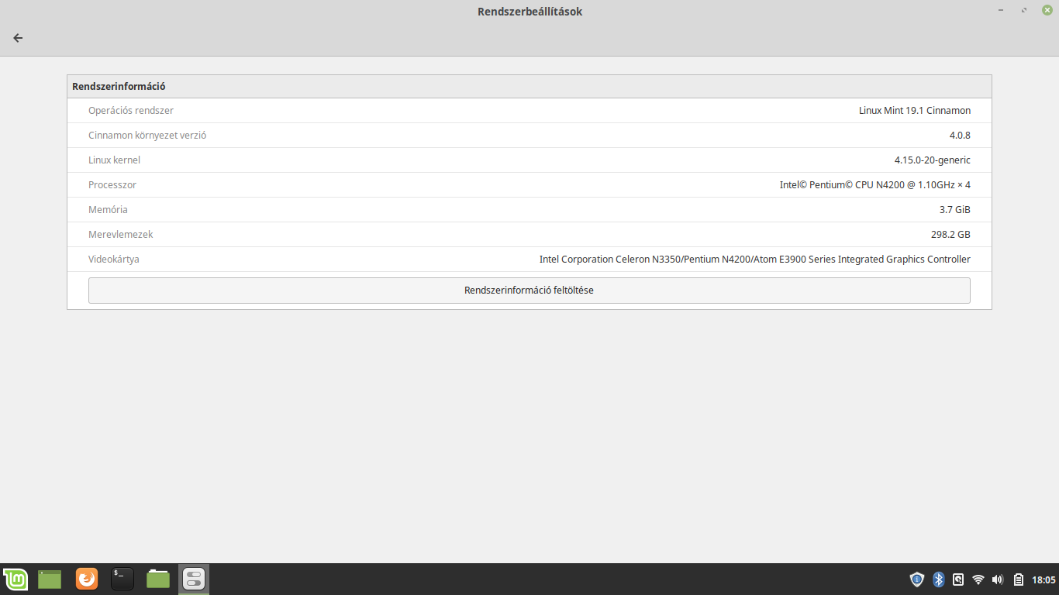Click the Operációs rendszer label

click(131, 111)
